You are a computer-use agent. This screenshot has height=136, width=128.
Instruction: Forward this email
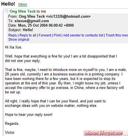[45, 35]
